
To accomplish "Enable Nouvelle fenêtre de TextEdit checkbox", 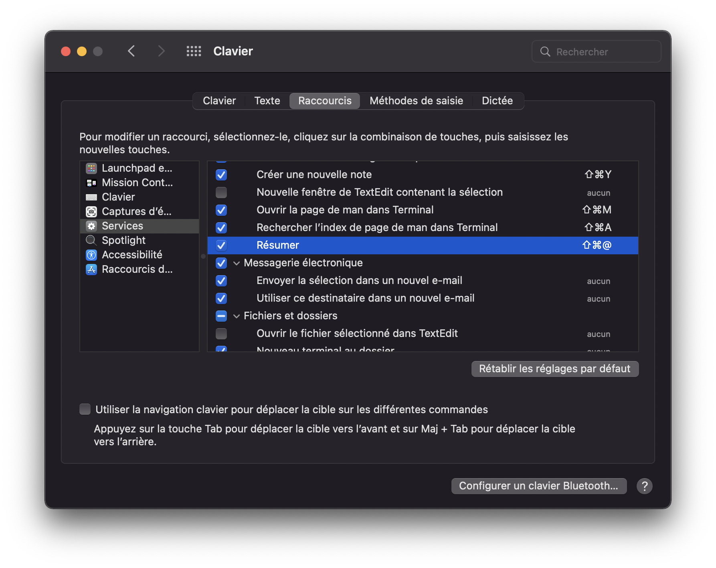I will click(x=221, y=193).
